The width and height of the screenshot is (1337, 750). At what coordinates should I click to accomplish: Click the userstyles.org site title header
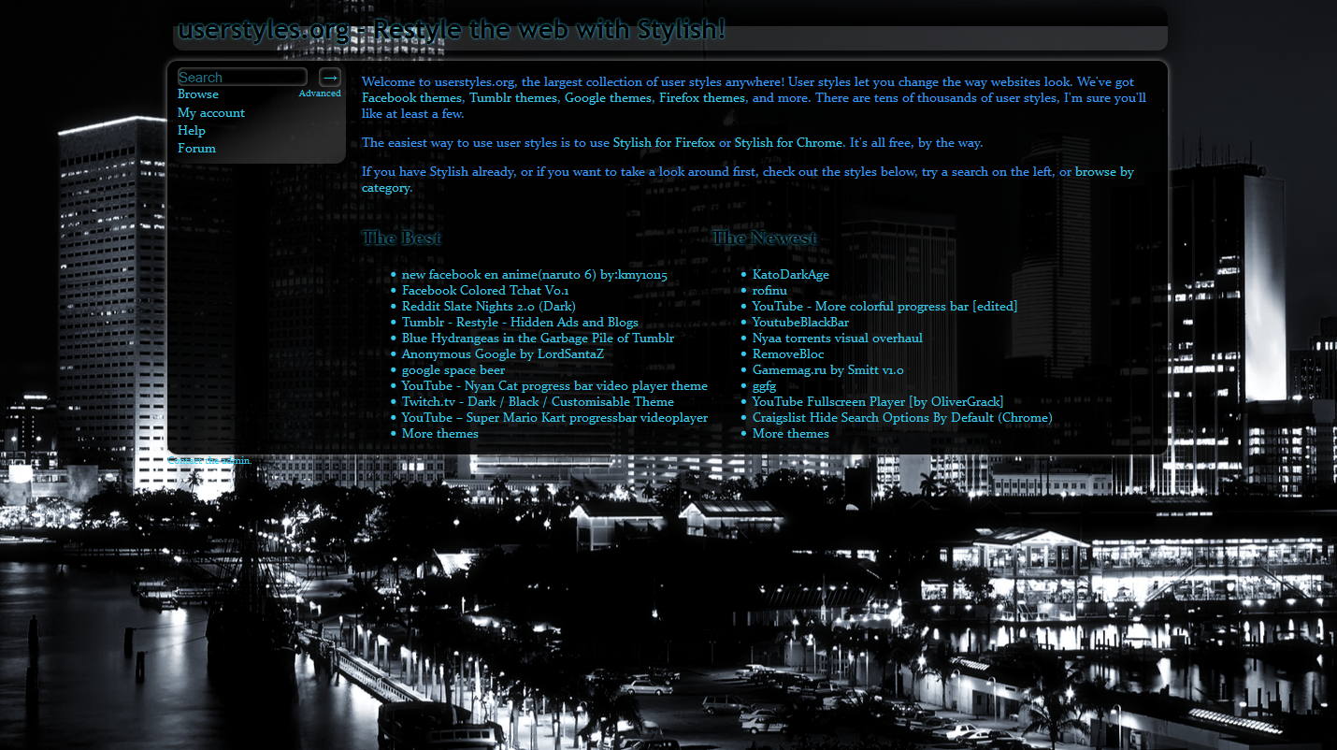pos(452,30)
